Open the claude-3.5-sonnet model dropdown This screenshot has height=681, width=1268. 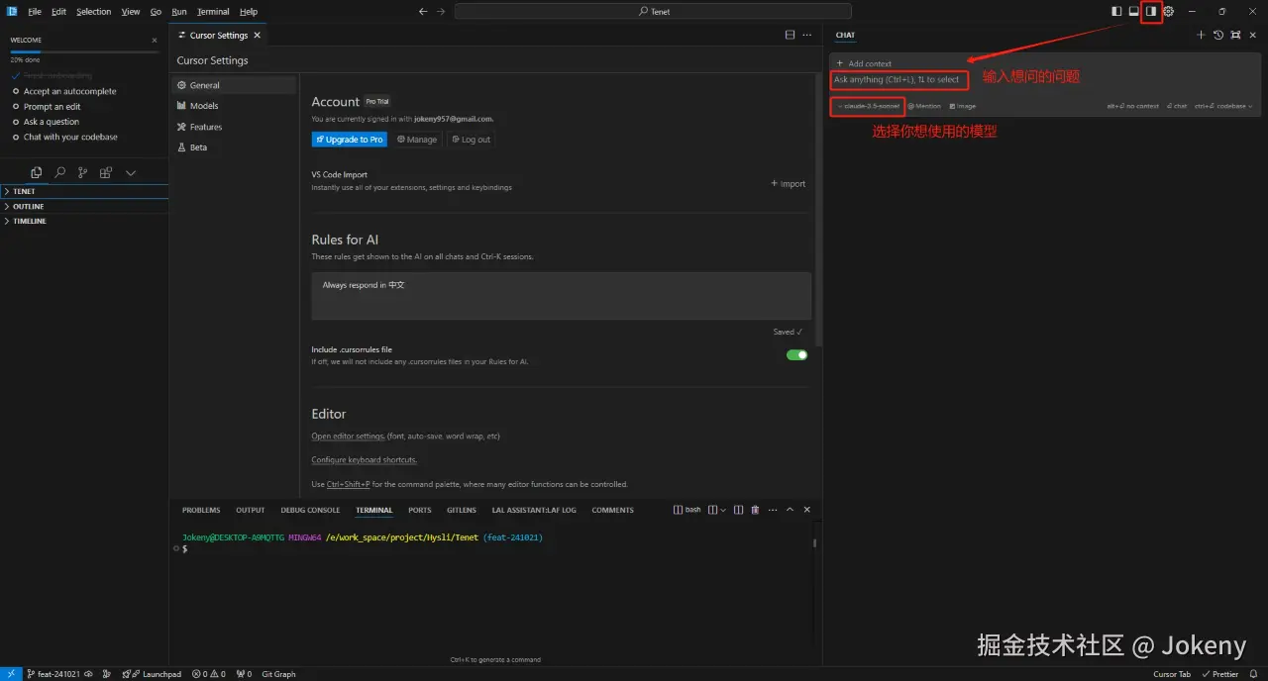[869, 106]
